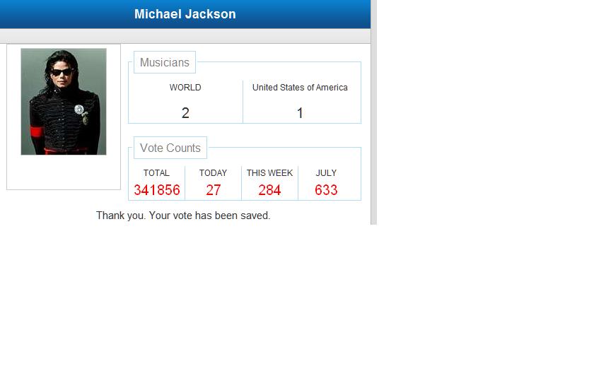Click the United States rank number 1
594x371 pixels.
[x=300, y=113]
